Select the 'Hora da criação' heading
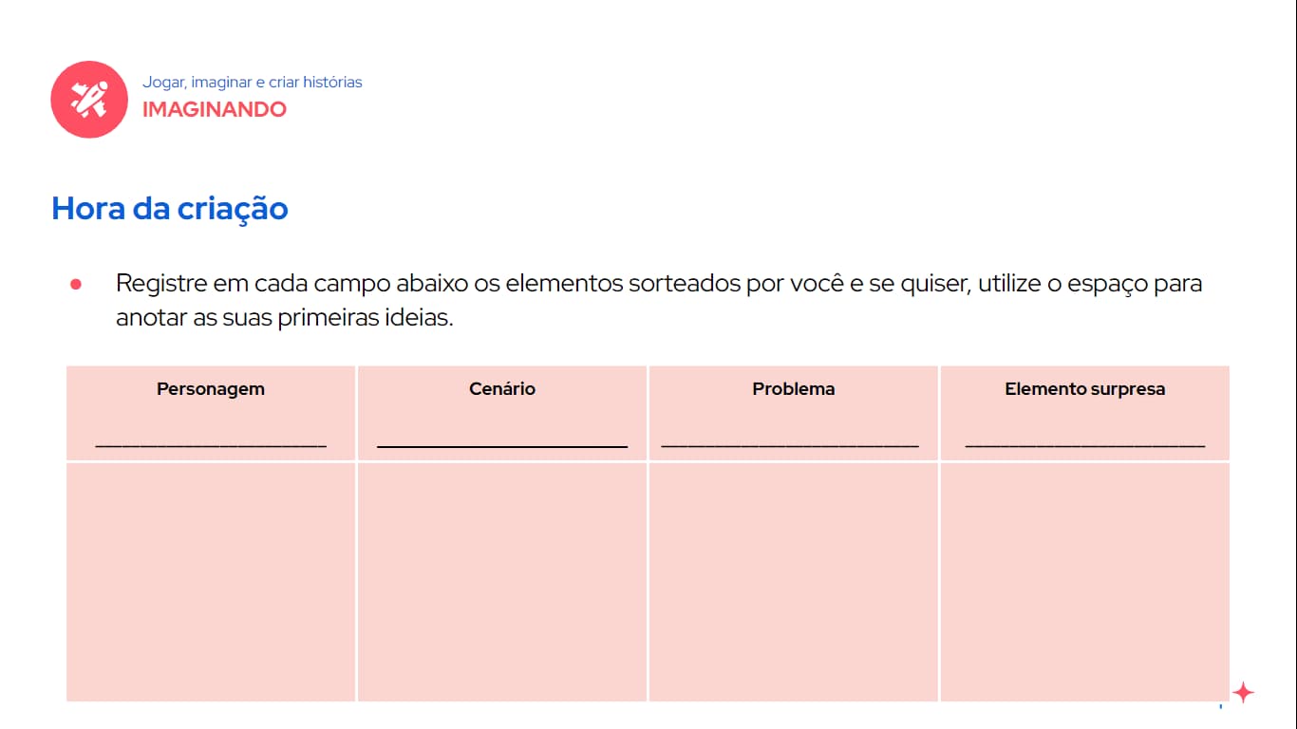 (x=170, y=208)
